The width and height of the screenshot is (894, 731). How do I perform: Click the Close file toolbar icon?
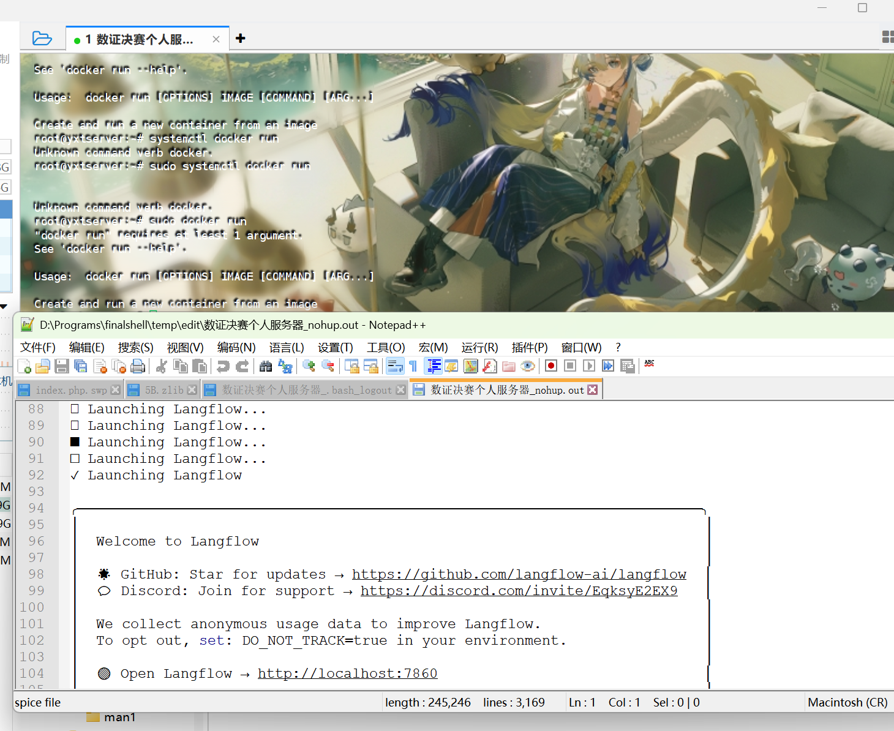coord(100,366)
